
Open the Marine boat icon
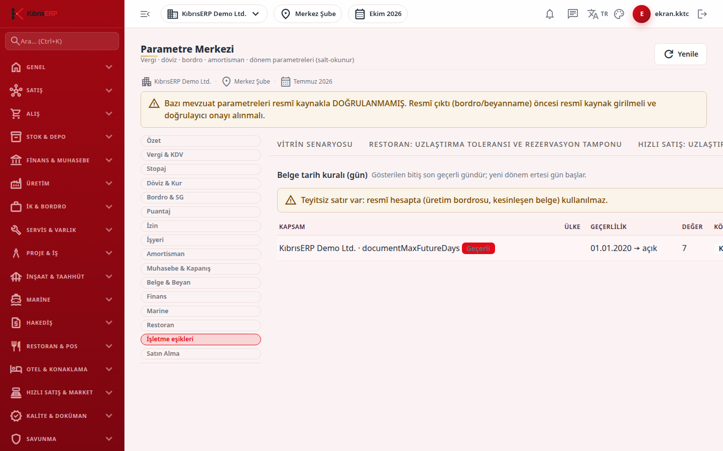point(16,300)
